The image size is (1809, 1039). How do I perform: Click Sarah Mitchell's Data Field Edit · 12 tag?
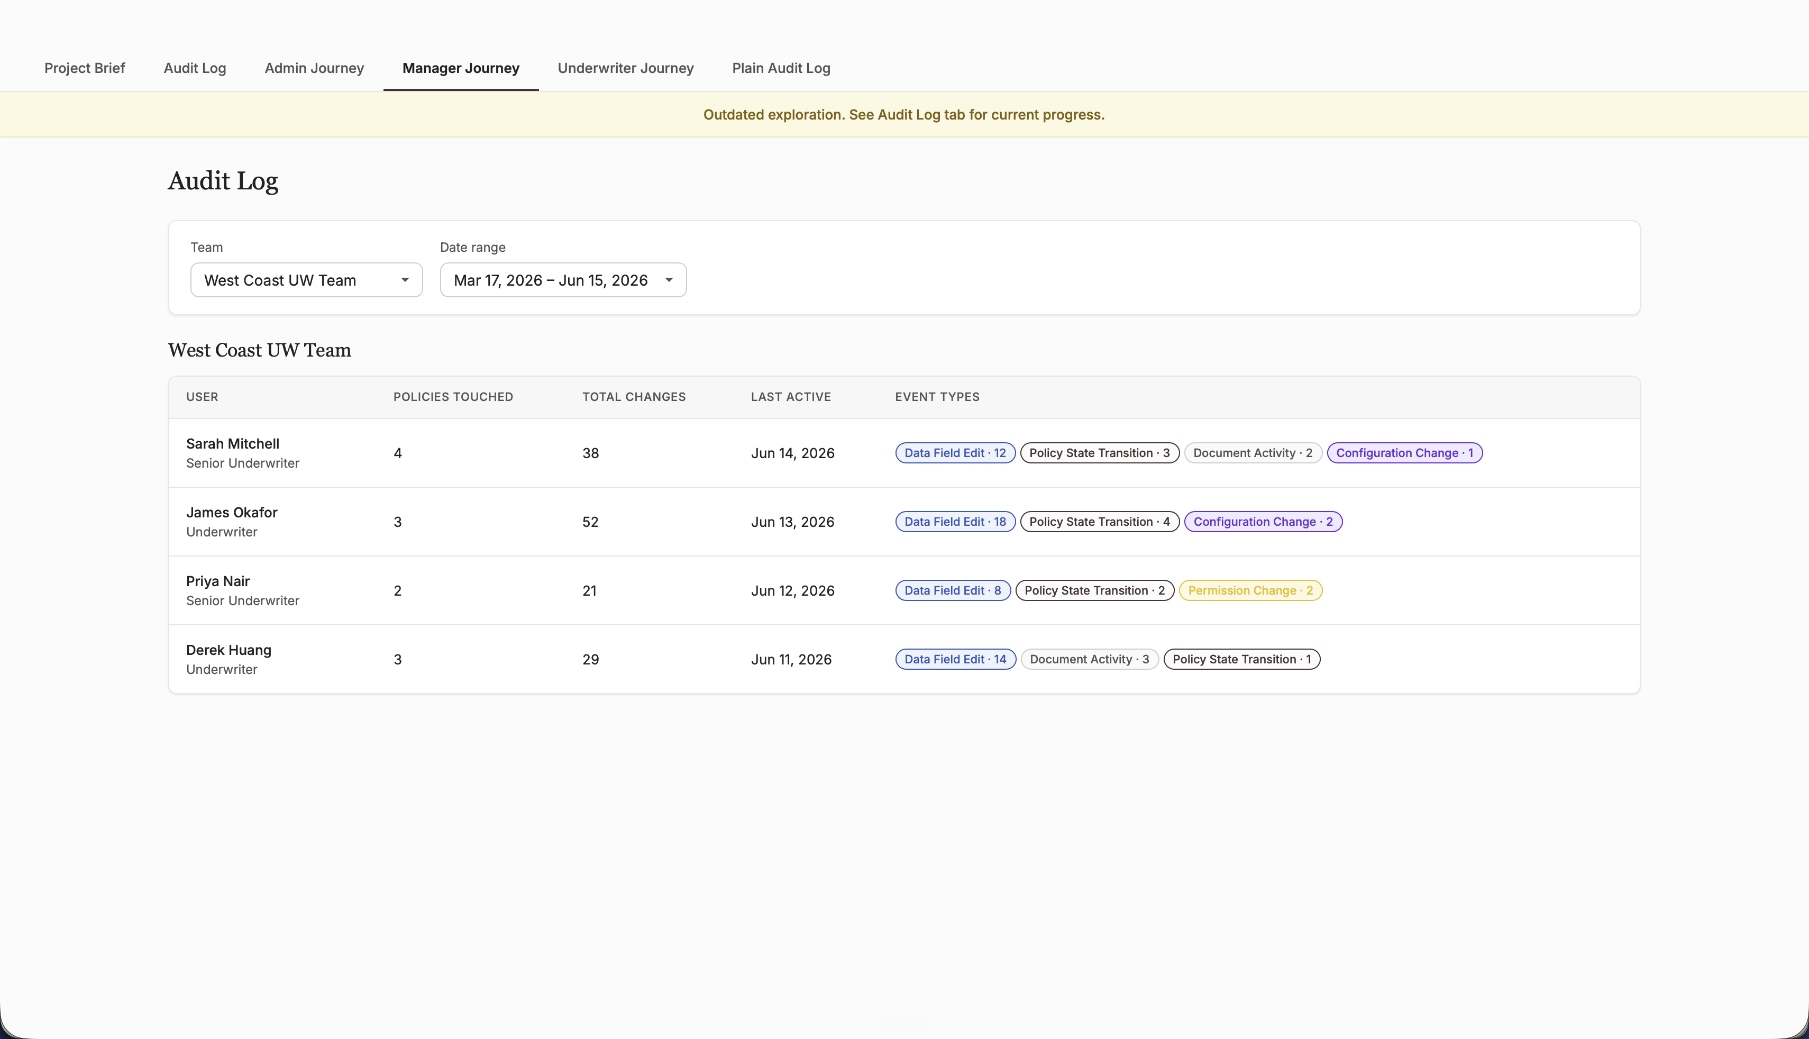pos(955,453)
